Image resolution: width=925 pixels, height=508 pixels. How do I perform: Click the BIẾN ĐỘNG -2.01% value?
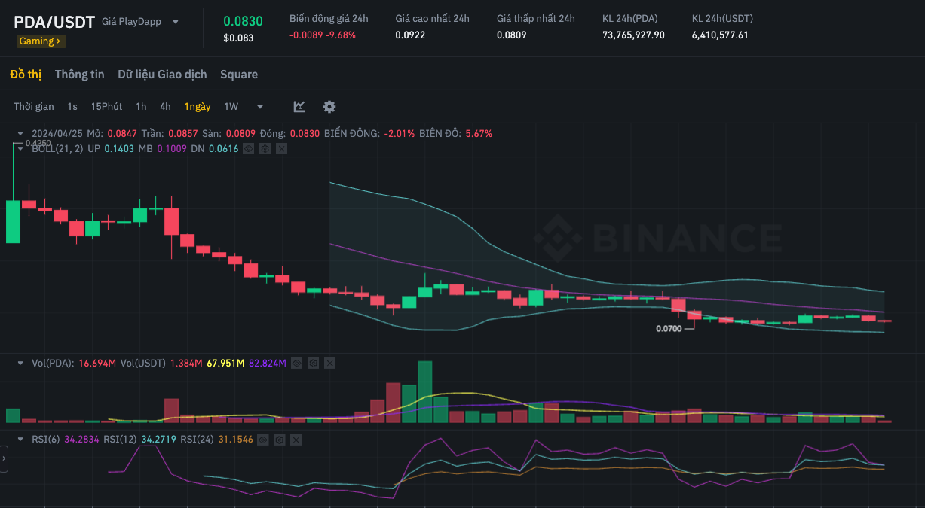400,133
